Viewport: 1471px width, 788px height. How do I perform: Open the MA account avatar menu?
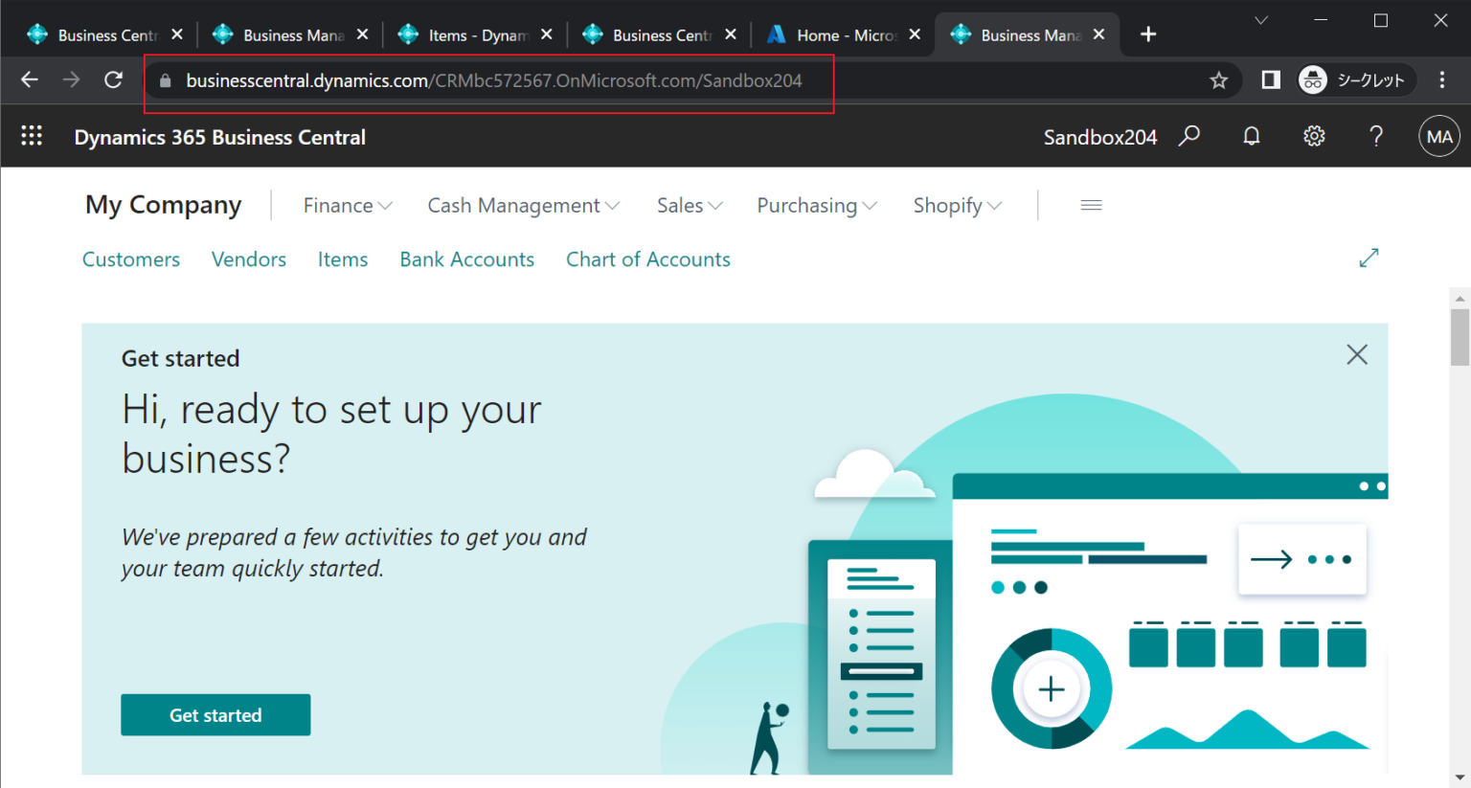pyautogui.click(x=1438, y=136)
